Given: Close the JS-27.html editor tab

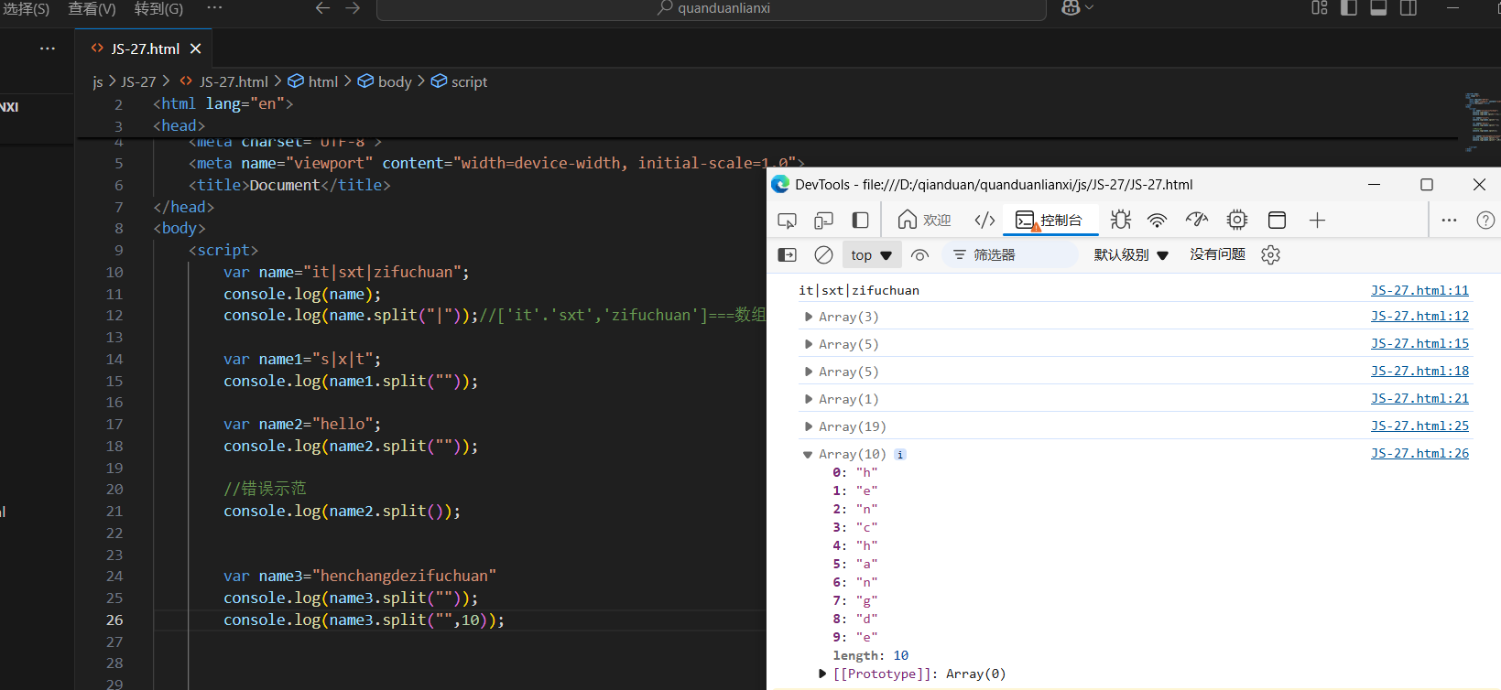Looking at the screenshot, I should coord(195,49).
